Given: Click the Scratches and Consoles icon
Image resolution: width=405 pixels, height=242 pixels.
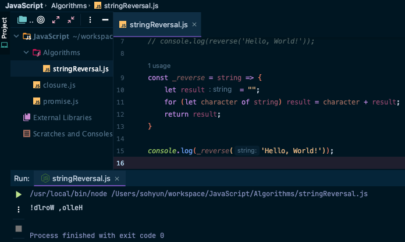Looking at the screenshot, I should point(27,133).
